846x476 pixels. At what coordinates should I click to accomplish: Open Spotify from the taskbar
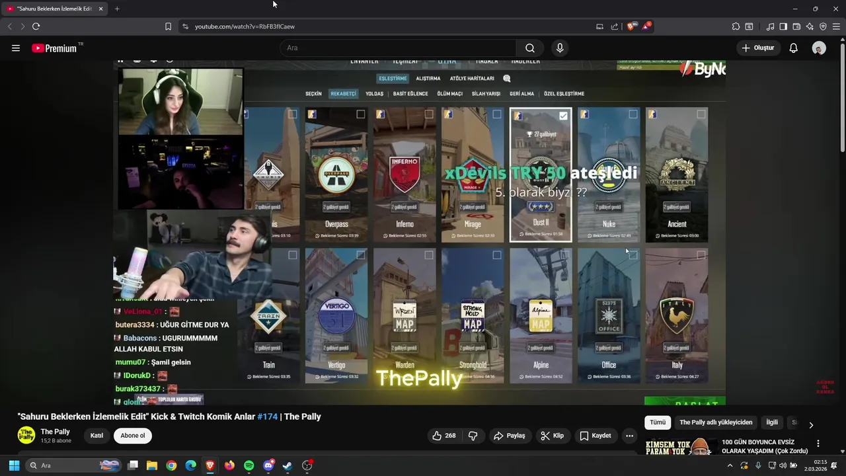(x=249, y=465)
